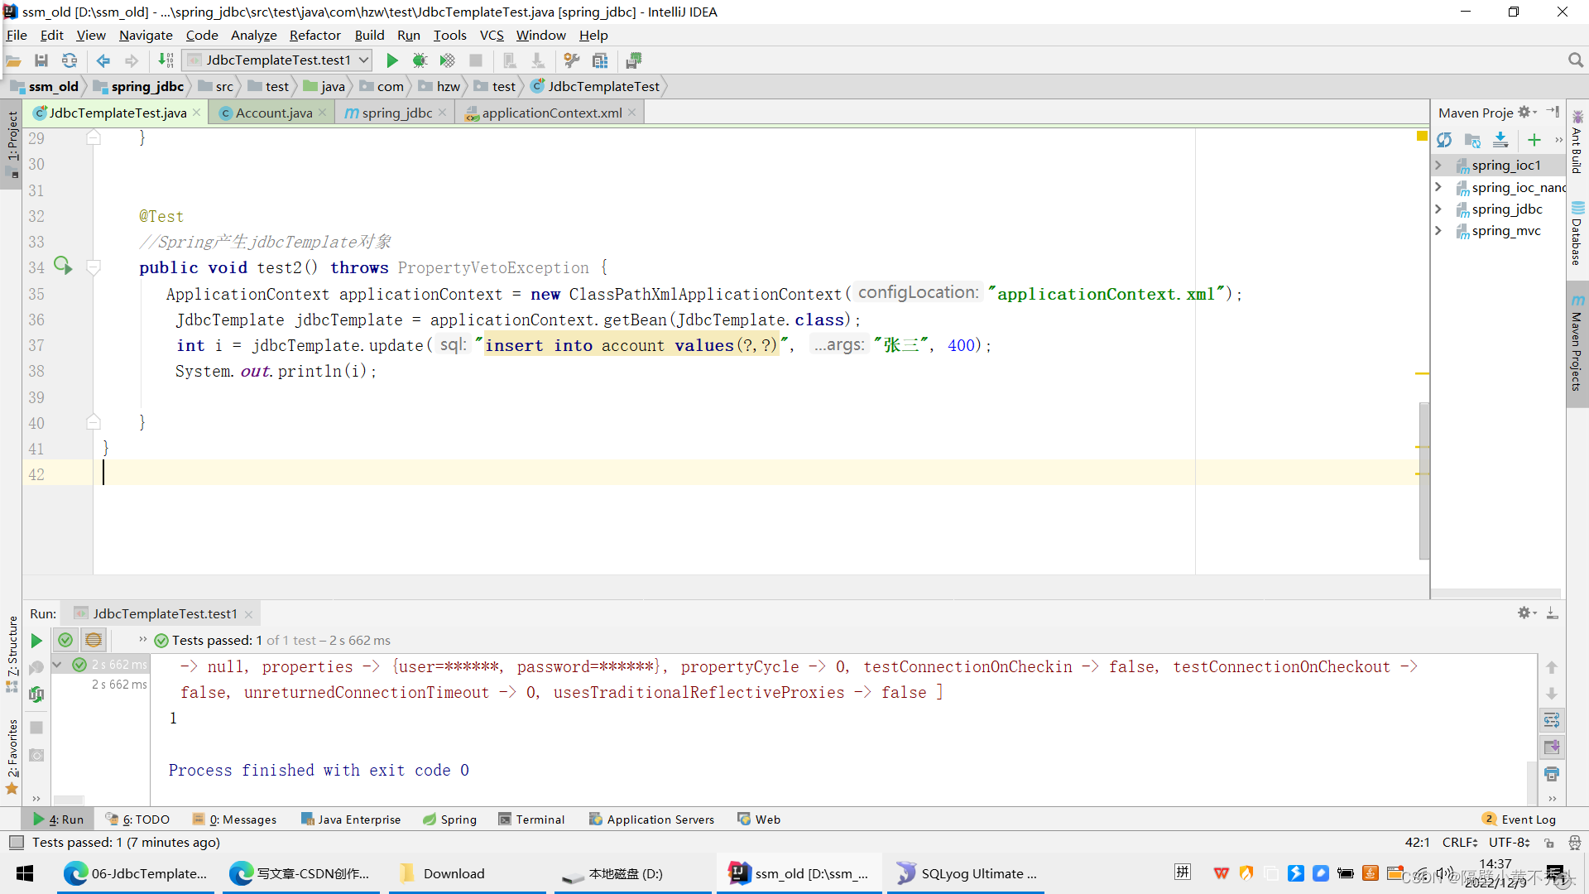Run the JdbcTemplateTest.test1 configuration
1589x894 pixels.
coord(392,60)
